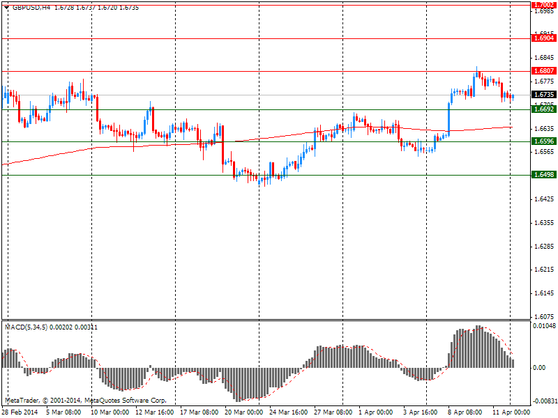This screenshot has height=418, width=558.
Task: Click the current price tag 1.6735
Action: pyautogui.click(x=543, y=95)
